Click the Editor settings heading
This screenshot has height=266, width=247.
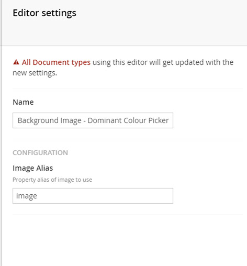click(44, 13)
